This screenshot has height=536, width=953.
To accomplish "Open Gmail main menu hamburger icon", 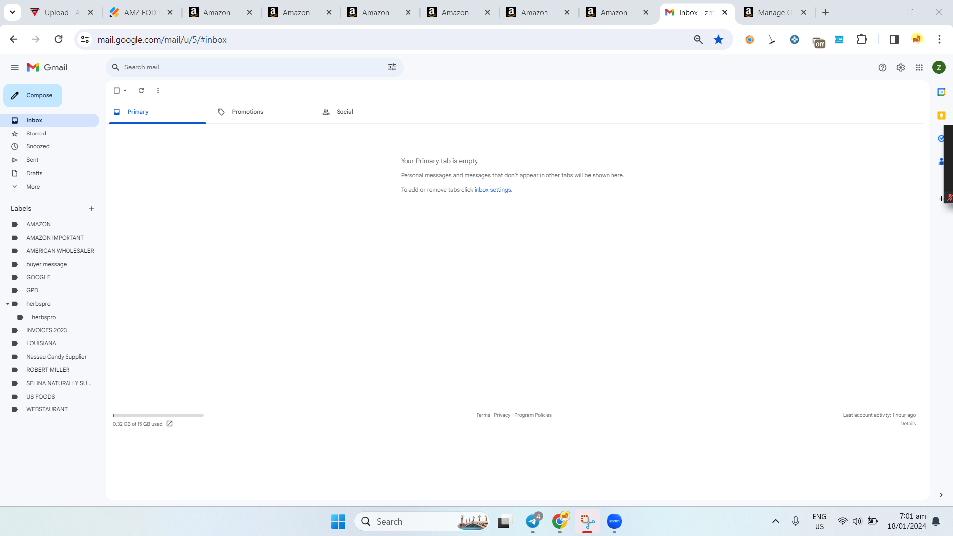I will coord(15,67).
